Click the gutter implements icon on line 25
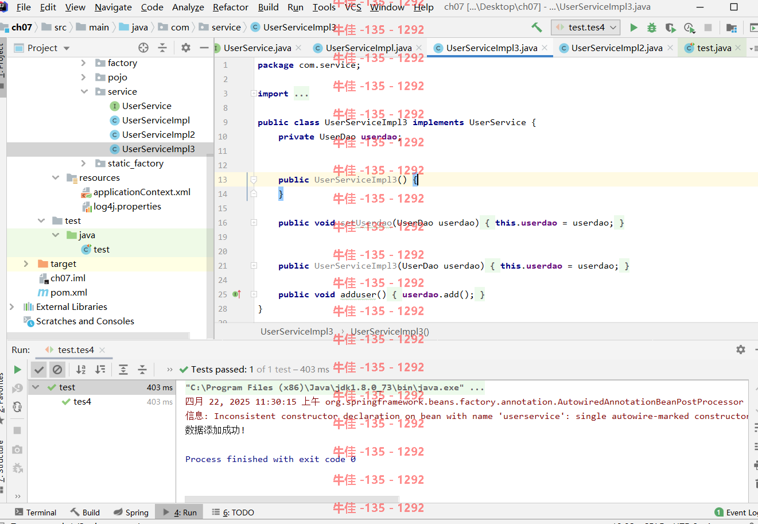The width and height of the screenshot is (758, 524). click(x=236, y=294)
